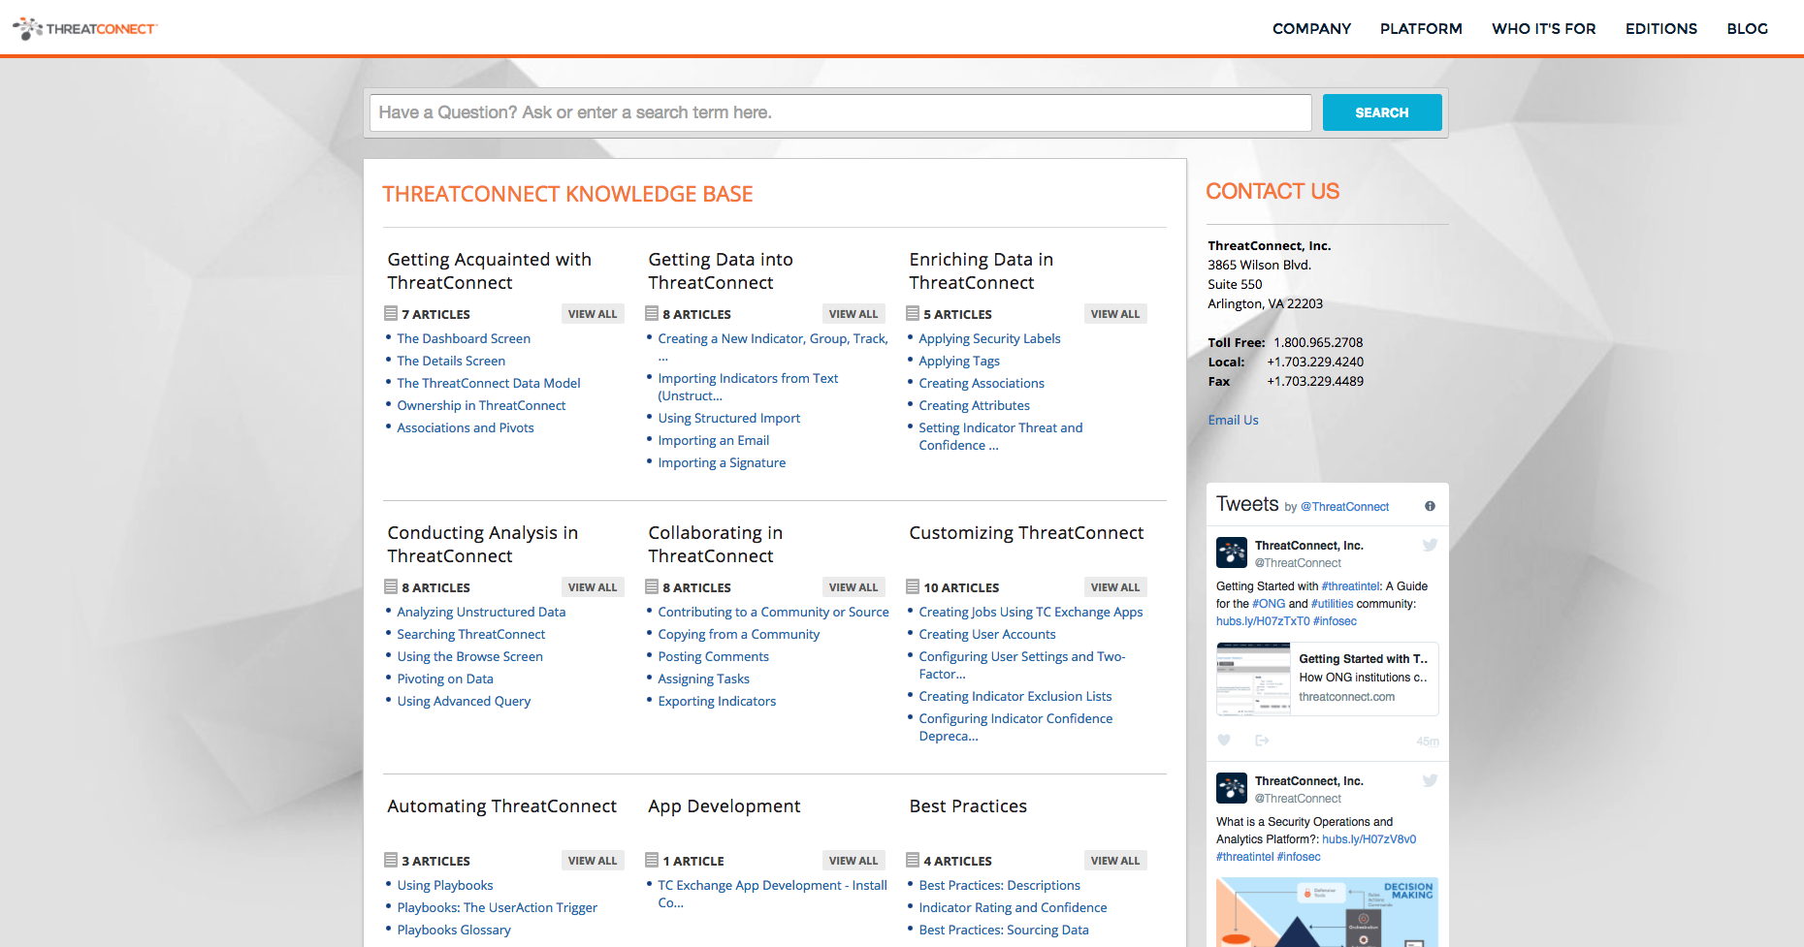The height and width of the screenshot is (947, 1804).
Task: Open Associations and Pivots article
Action: [466, 427]
